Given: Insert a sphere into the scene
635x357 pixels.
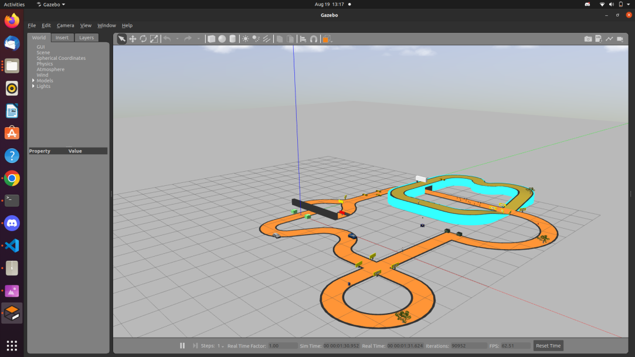Looking at the screenshot, I should coord(223,38).
